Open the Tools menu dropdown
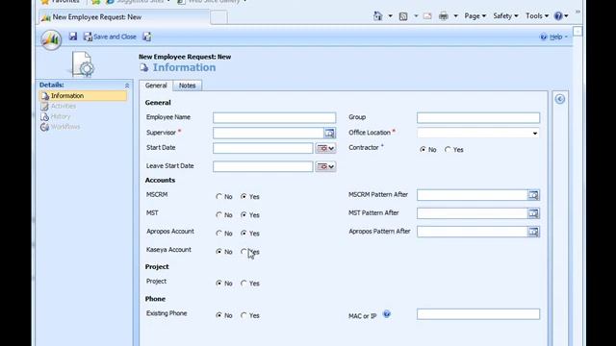616x346 pixels. [x=537, y=16]
